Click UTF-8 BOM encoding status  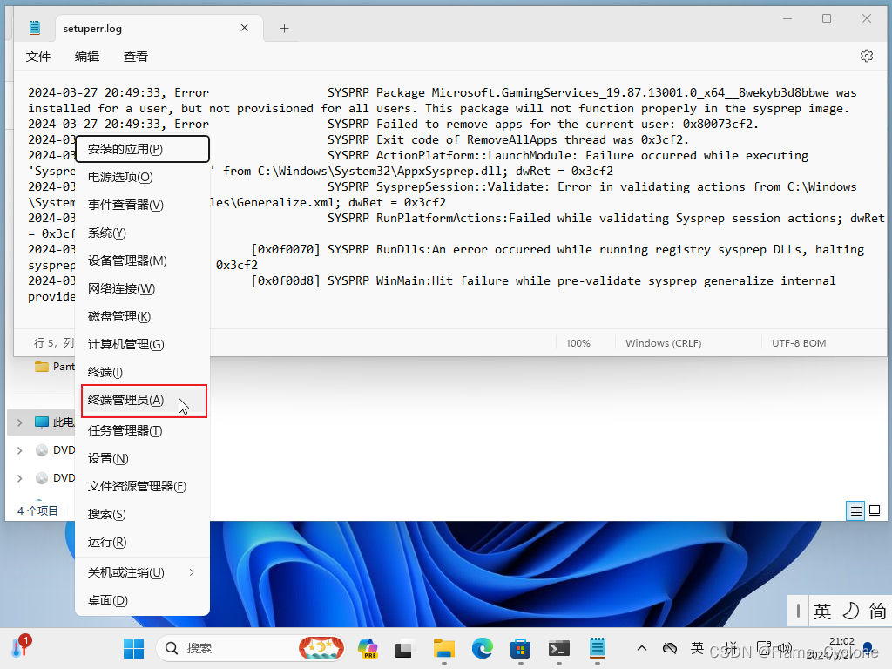click(799, 343)
